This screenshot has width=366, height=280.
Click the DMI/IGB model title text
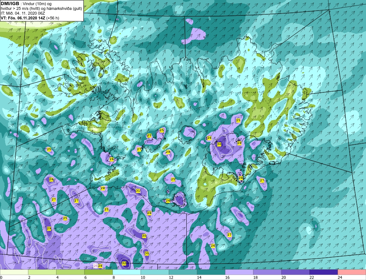pyautogui.click(x=10, y=4)
